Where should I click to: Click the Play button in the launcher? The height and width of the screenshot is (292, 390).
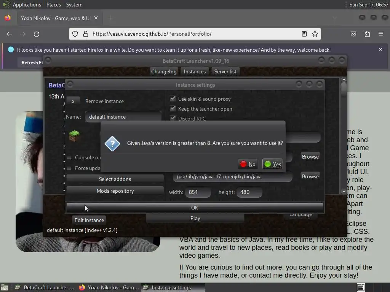[x=195, y=218]
